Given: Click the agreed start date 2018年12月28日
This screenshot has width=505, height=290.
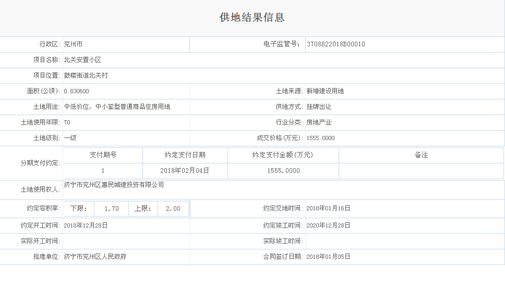Looking at the screenshot, I should [86, 225].
